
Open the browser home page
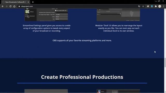click(14, 6)
